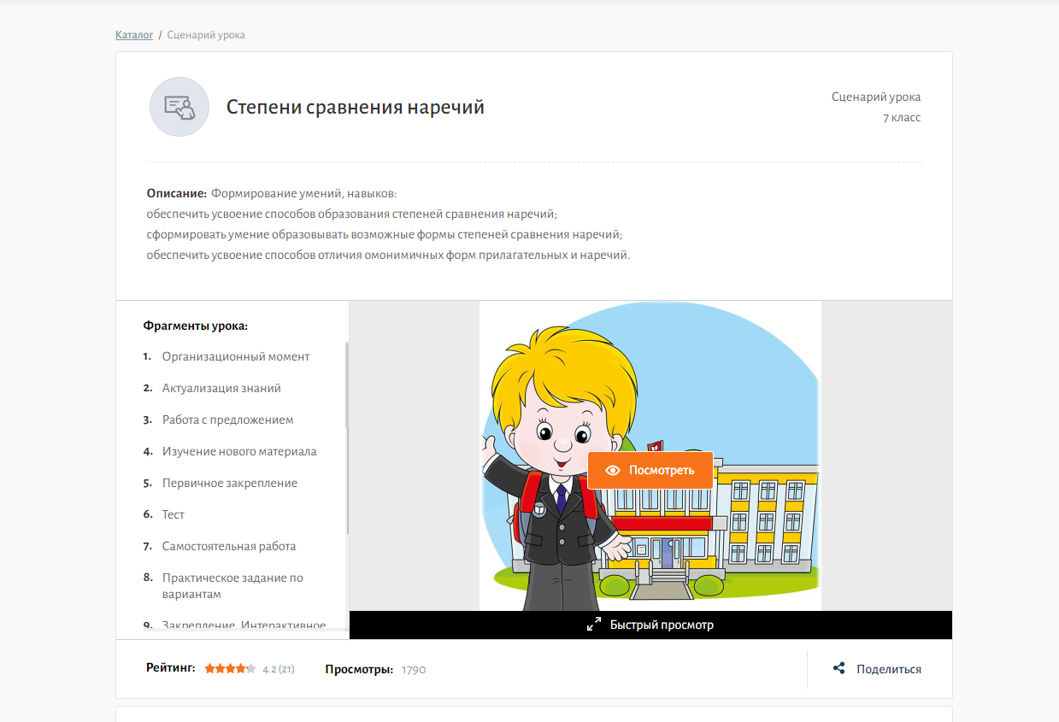
Task: Select fragment Первичное закрепление
Action: [x=230, y=483]
